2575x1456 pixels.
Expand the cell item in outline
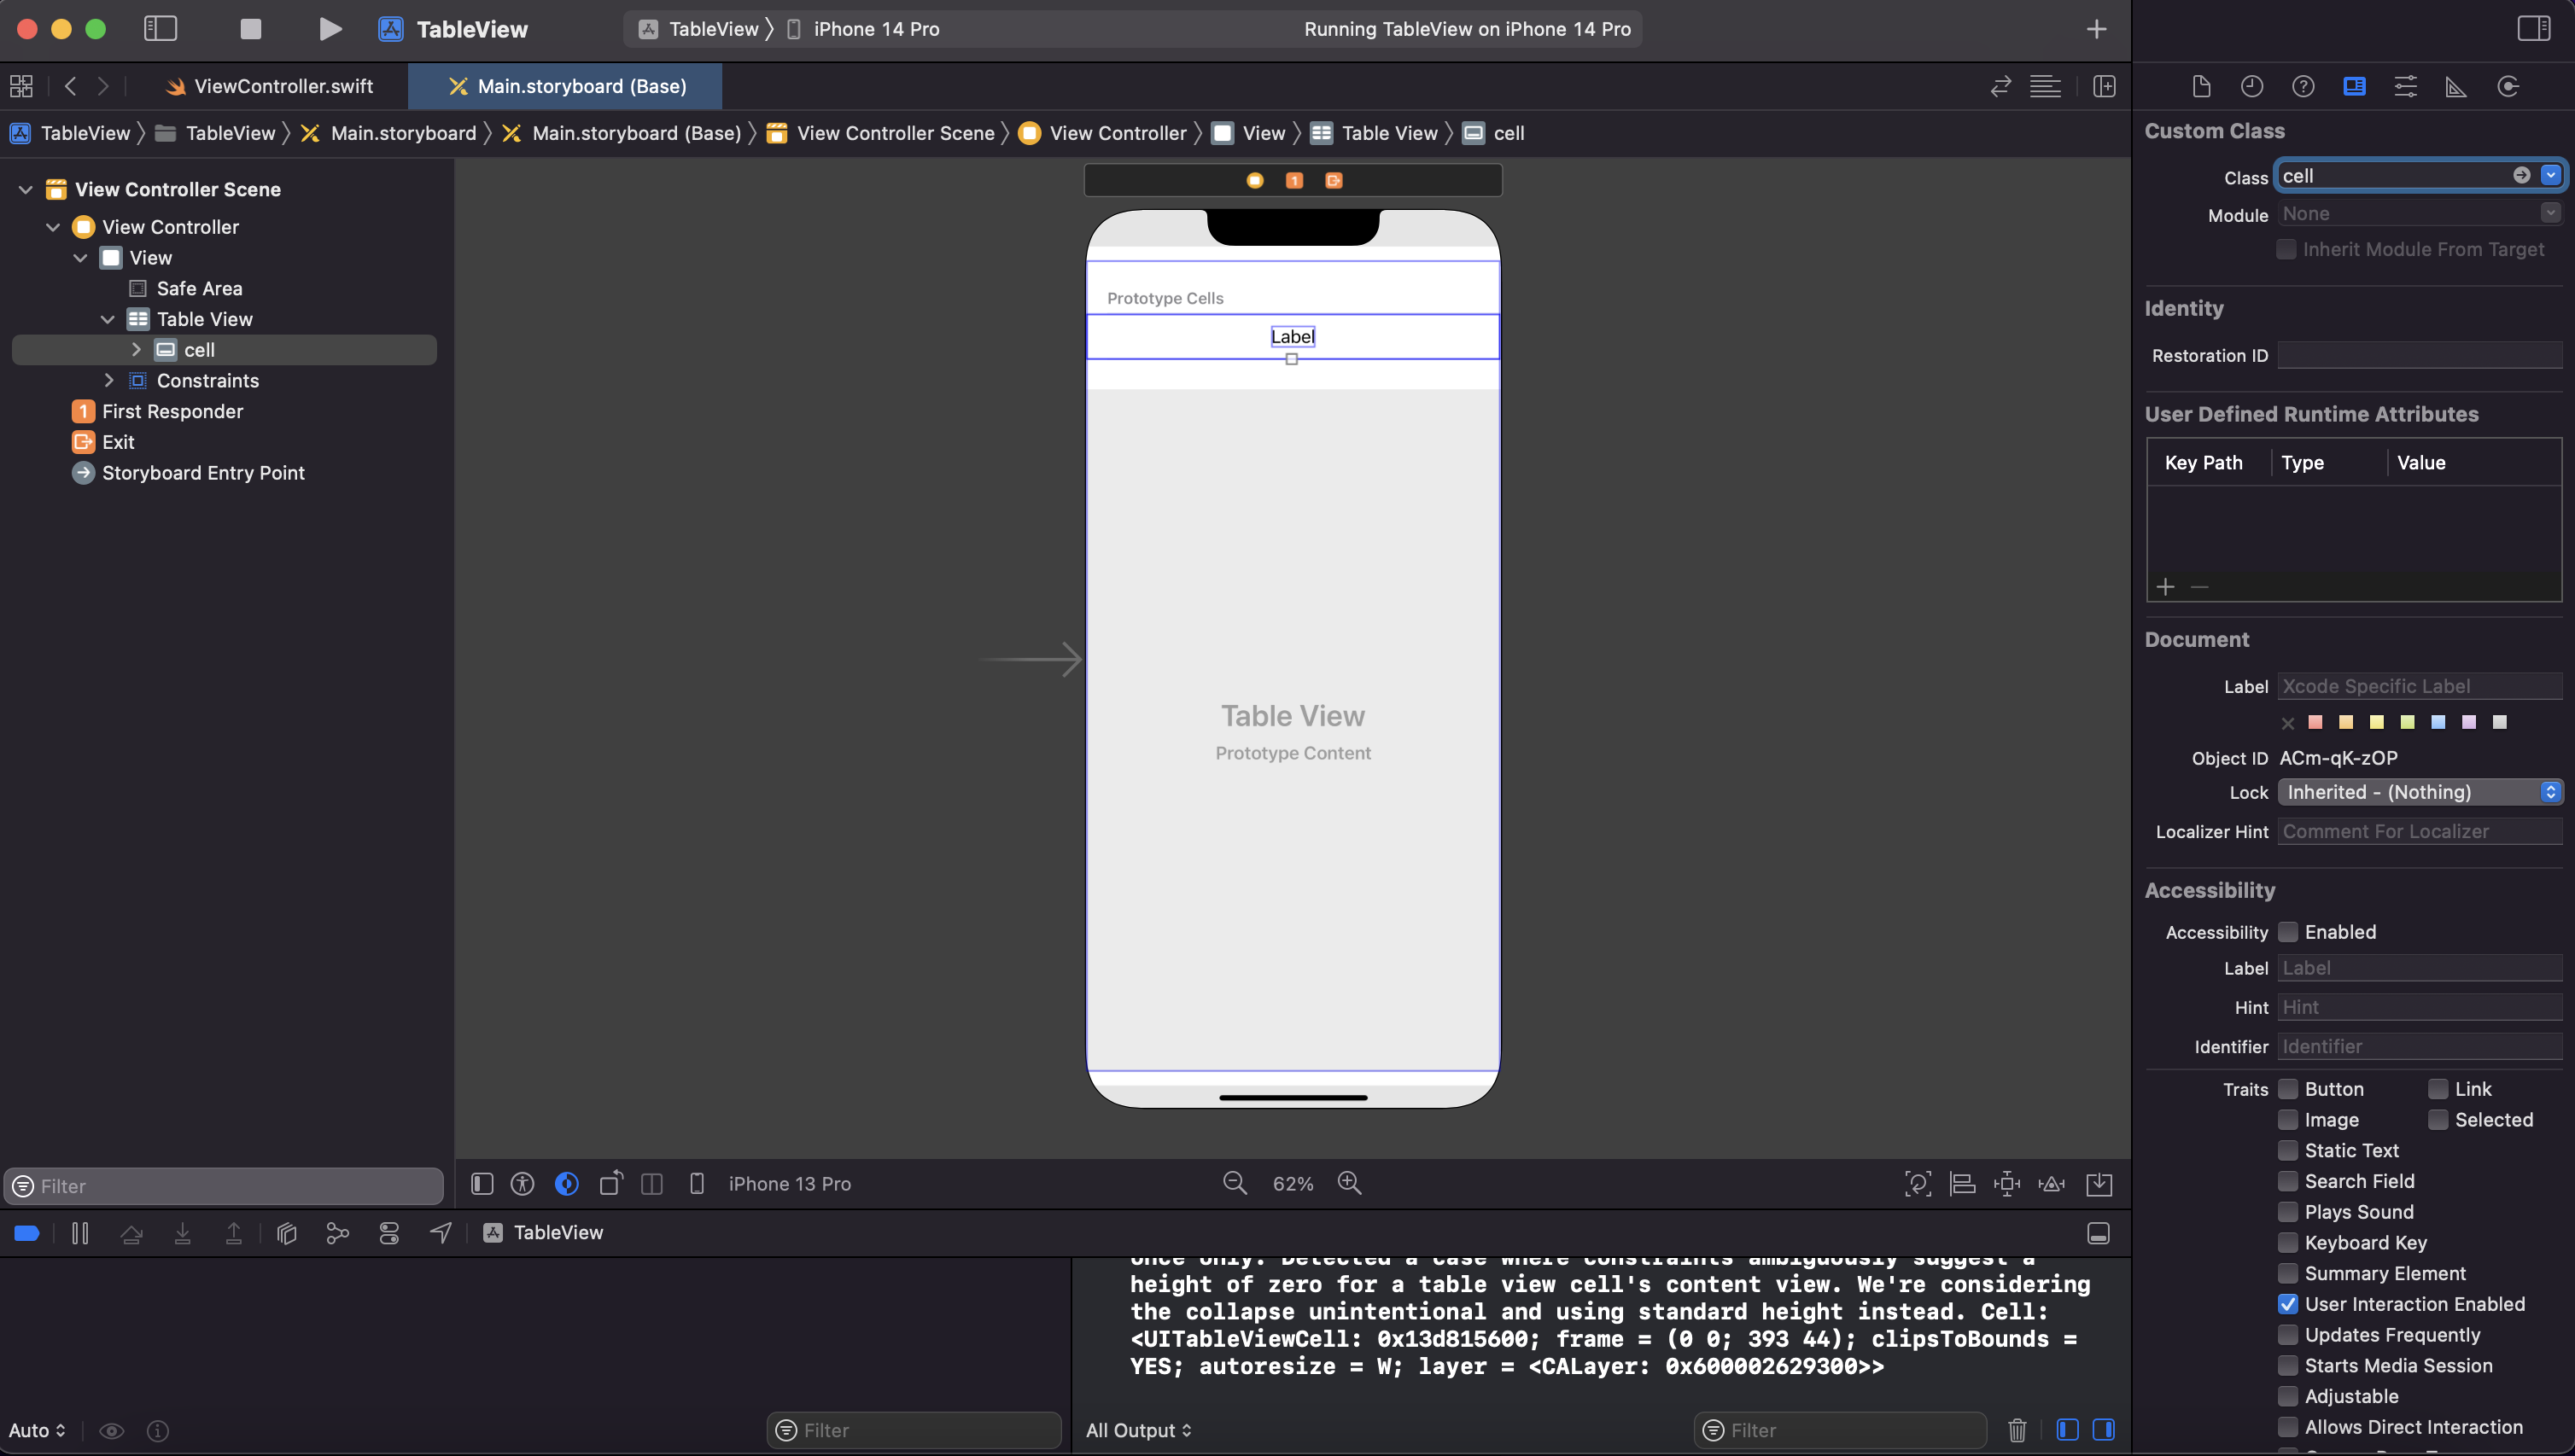pyautogui.click(x=136, y=350)
